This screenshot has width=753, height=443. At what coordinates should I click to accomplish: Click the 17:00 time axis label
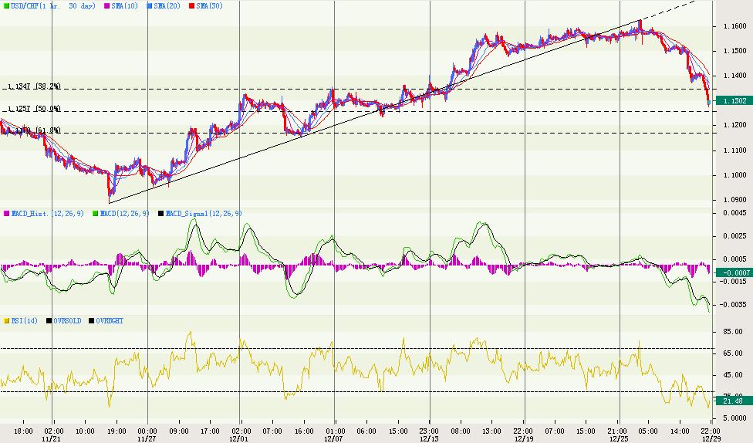(210, 431)
